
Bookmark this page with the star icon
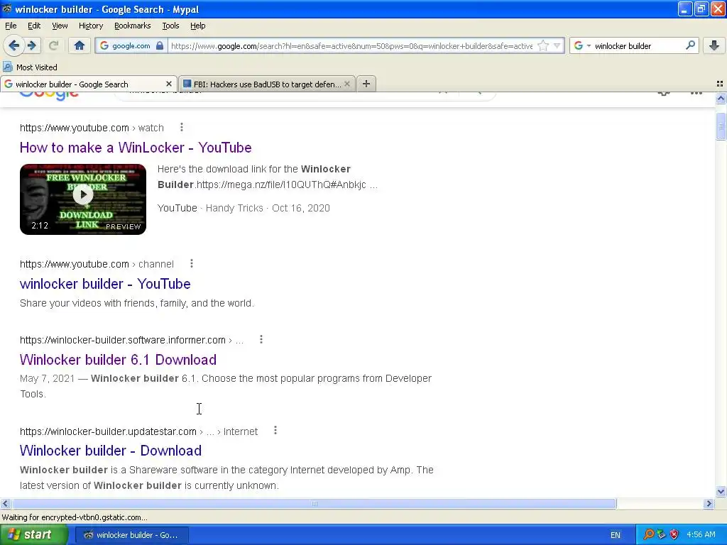[x=543, y=45]
